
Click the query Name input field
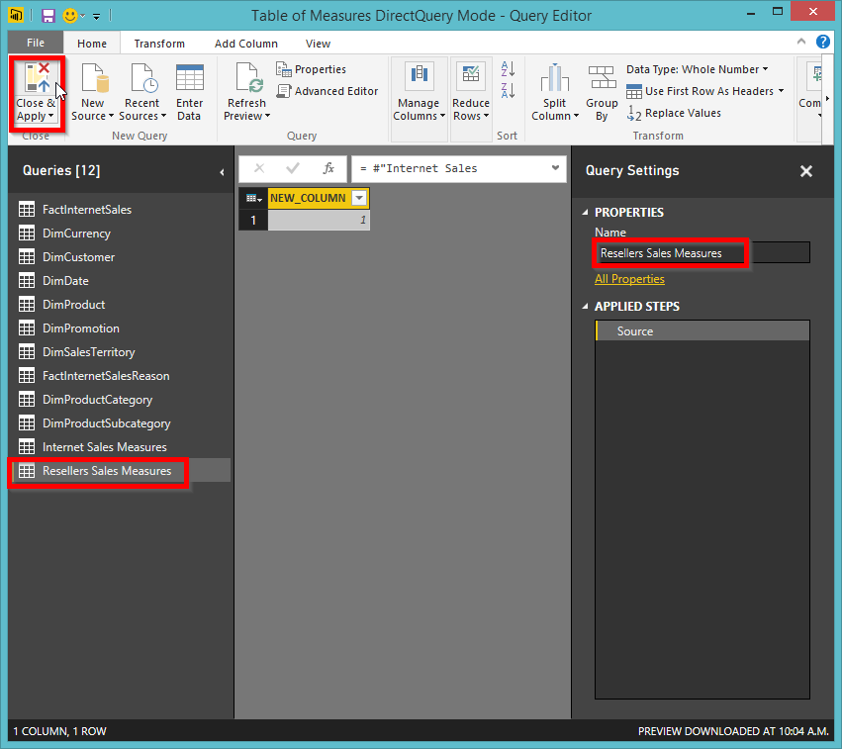click(x=702, y=253)
